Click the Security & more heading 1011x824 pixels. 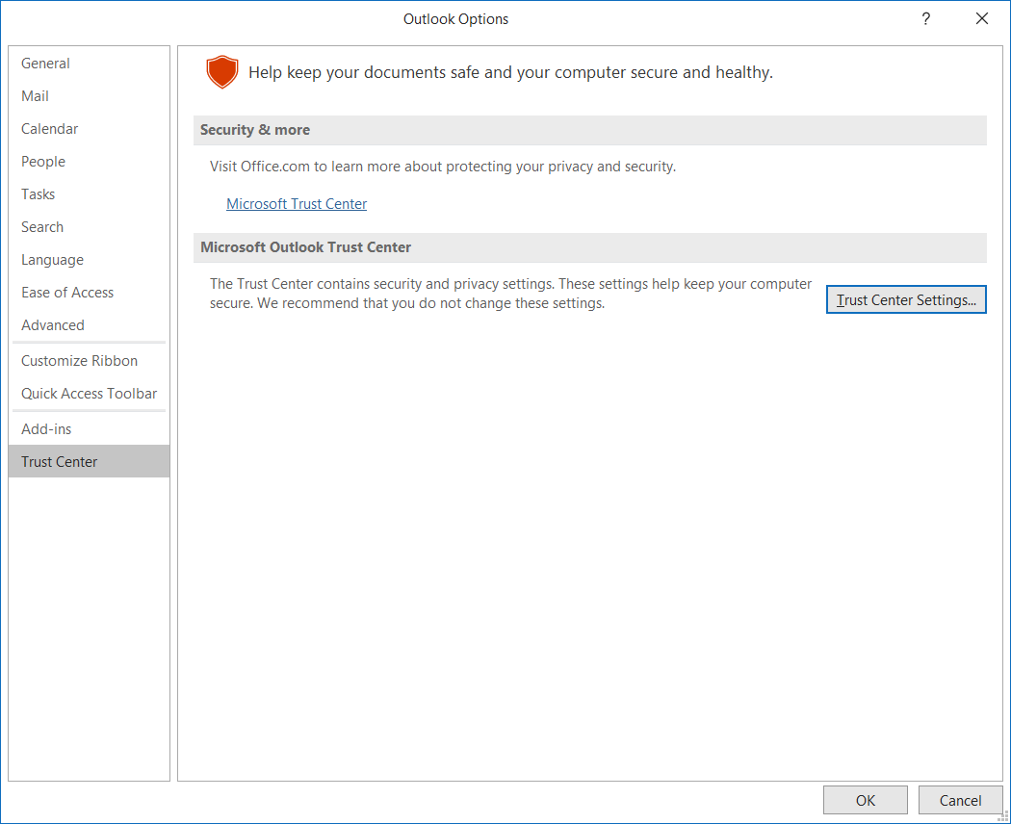coord(255,130)
